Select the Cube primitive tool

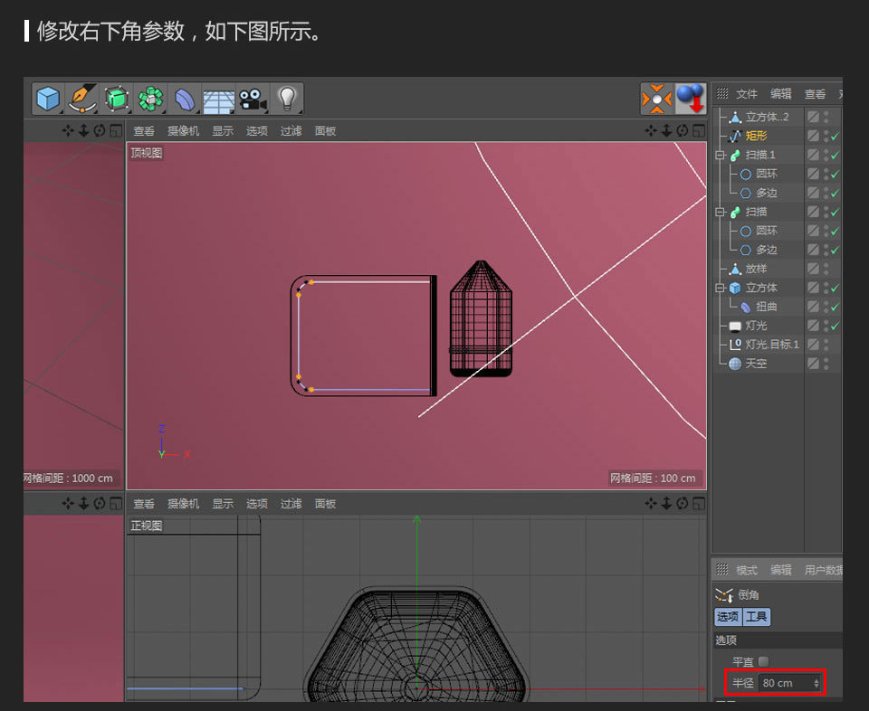pyautogui.click(x=47, y=99)
